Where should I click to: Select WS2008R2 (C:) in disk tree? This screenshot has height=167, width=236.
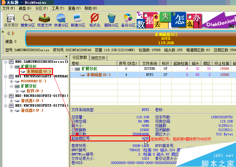pyautogui.click(x=33, y=81)
